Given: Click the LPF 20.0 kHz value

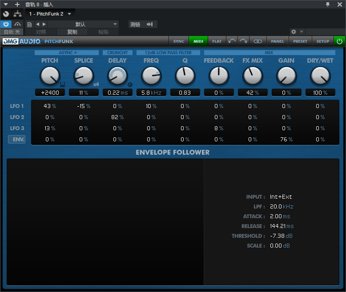Looking at the screenshot, I should pyautogui.click(x=282, y=206).
